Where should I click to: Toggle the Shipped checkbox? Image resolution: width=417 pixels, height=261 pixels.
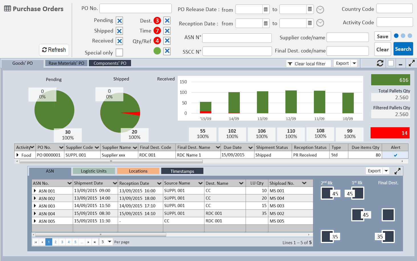pos(120,31)
